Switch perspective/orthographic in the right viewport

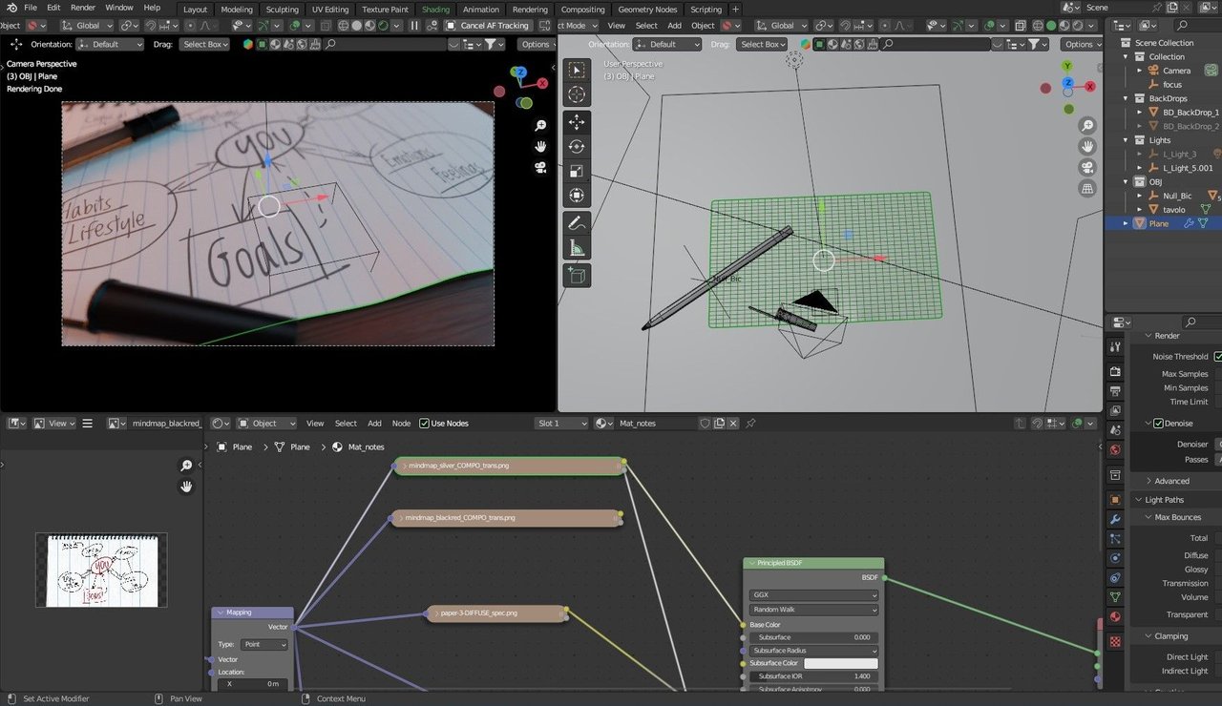point(1087,189)
